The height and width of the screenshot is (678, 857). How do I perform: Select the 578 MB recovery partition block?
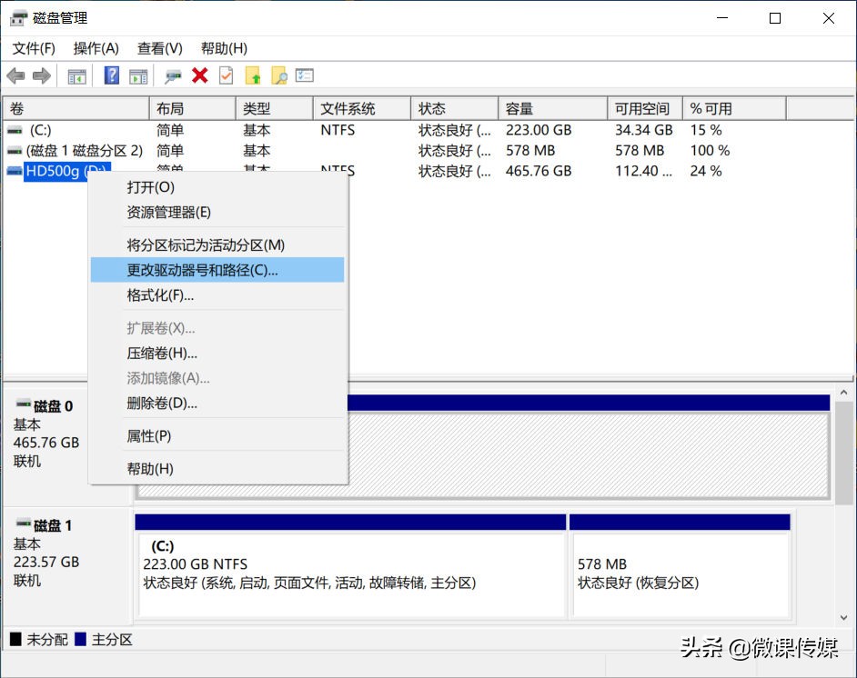point(680,566)
